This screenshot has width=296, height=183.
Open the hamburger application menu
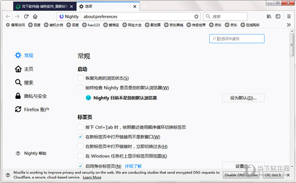289,16
